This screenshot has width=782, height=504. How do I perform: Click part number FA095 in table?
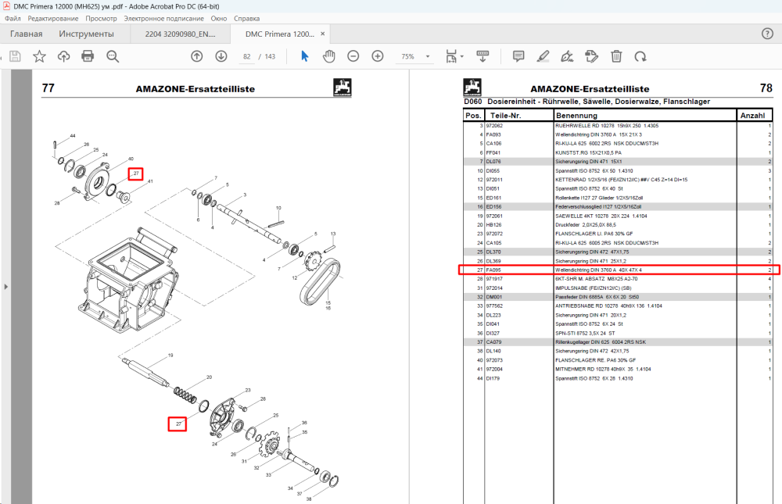[x=493, y=270]
